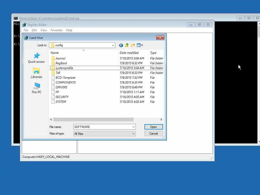The height and width of the screenshot is (195, 260).
Task: Expand the Look in config dropdown
Action: coord(113,45)
